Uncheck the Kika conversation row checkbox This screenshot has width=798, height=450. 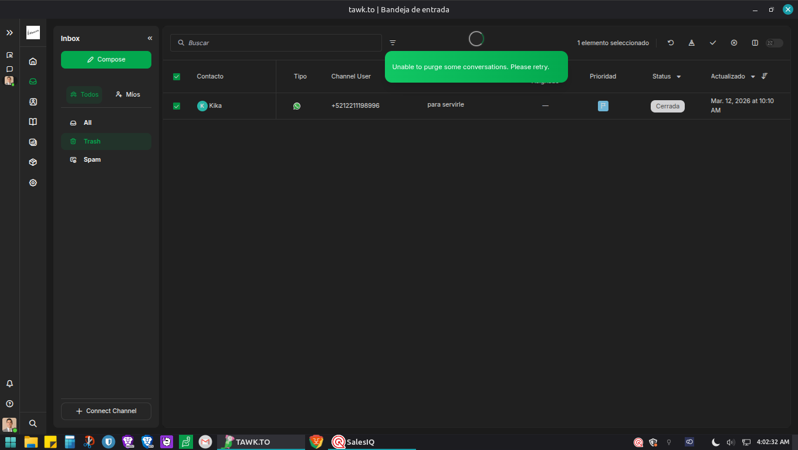[177, 106]
